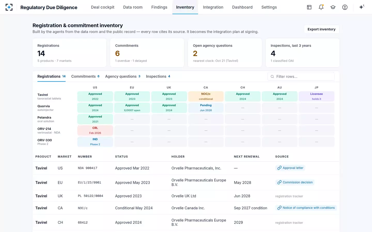Open the Commitments sub-tab
The image size is (372, 232).
click(85, 76)
